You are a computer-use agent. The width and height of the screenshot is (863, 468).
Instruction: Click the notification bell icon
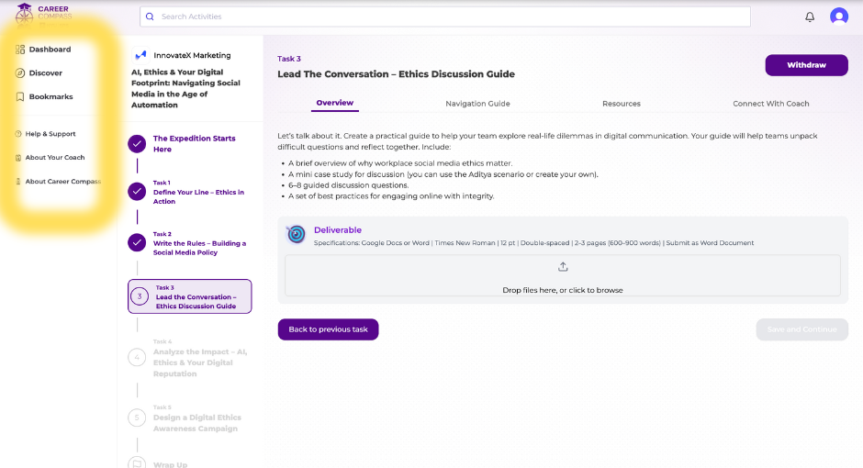click(x=810, y=17)
